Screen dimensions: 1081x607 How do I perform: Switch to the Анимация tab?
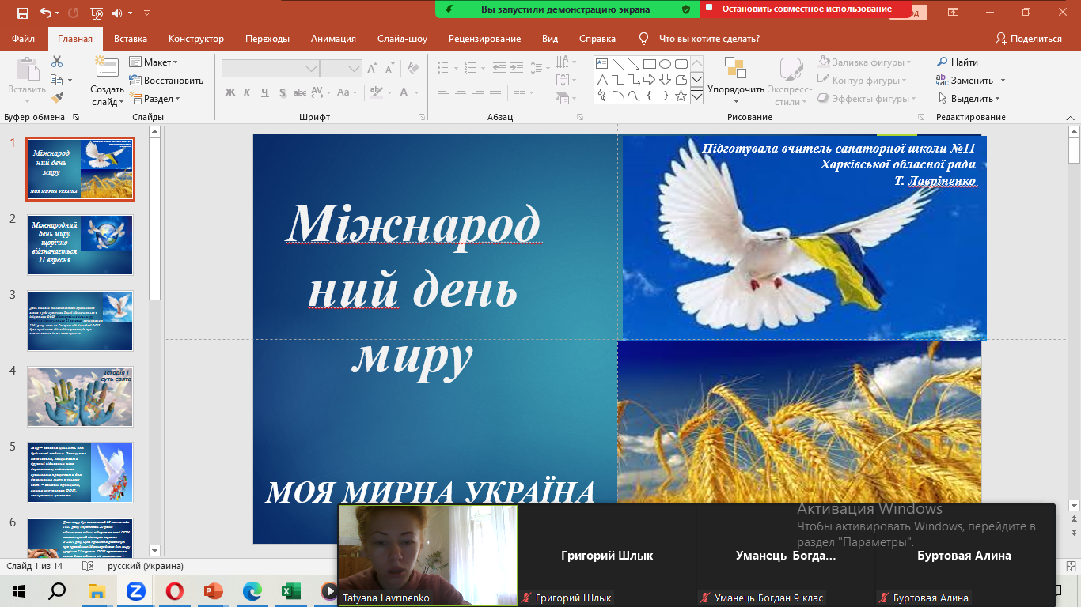(x=333, y=39)
